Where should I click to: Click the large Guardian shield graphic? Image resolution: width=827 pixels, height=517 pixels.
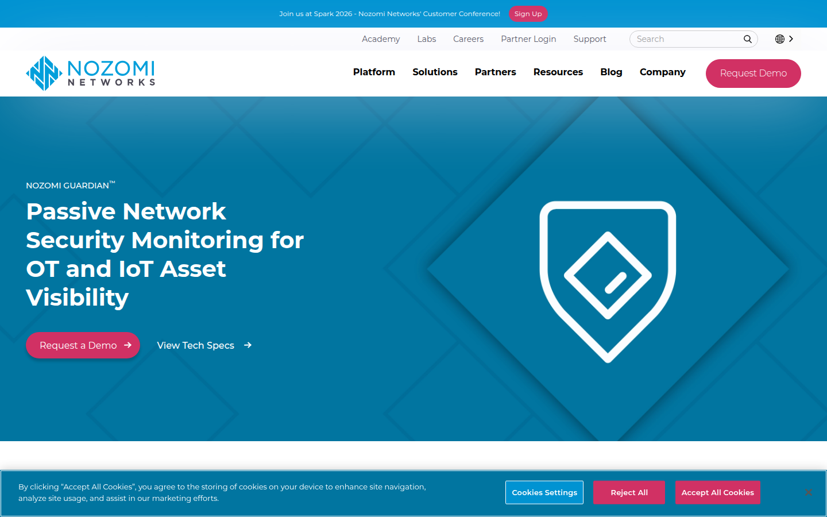point(608,281)
